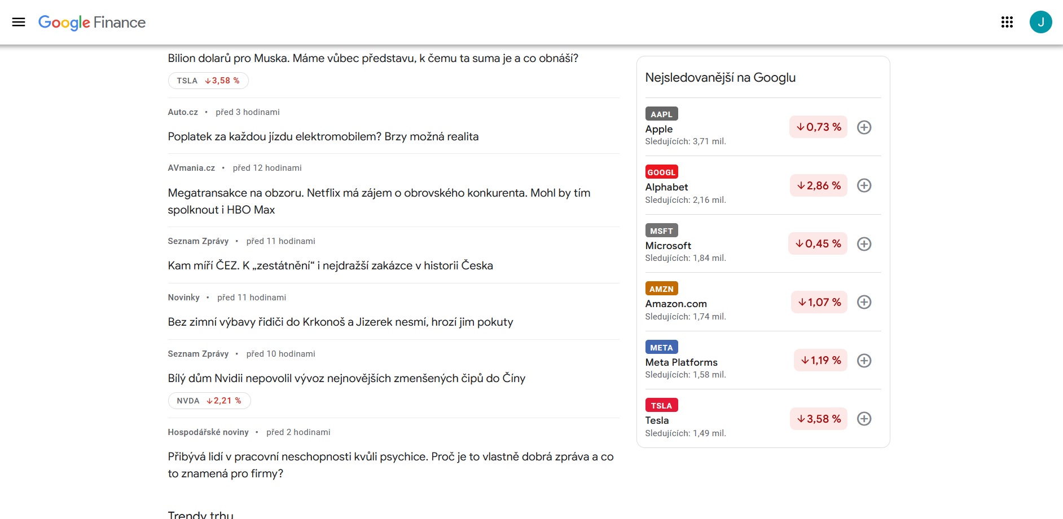Add Alphabet to watchlist with plus icon
Viewport: 1063px width, 519px height.
(864, 185)
